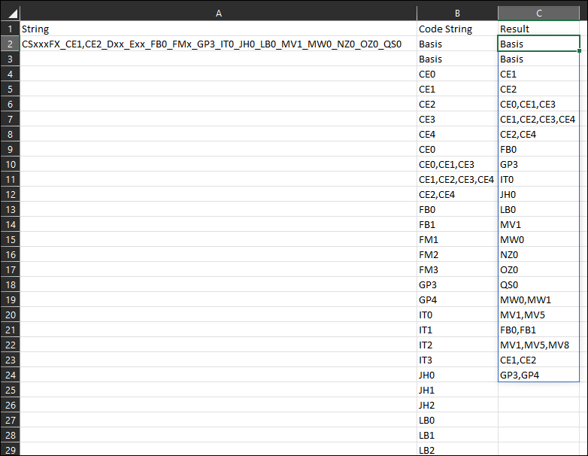588x456 pixels.
Task: Select 'FB0' in cell B13
Action: 457,209
